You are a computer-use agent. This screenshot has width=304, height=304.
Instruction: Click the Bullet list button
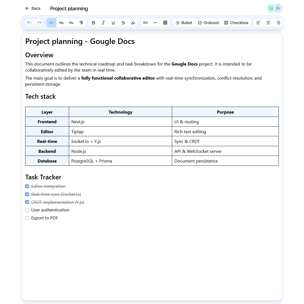(x=184, y=23)
